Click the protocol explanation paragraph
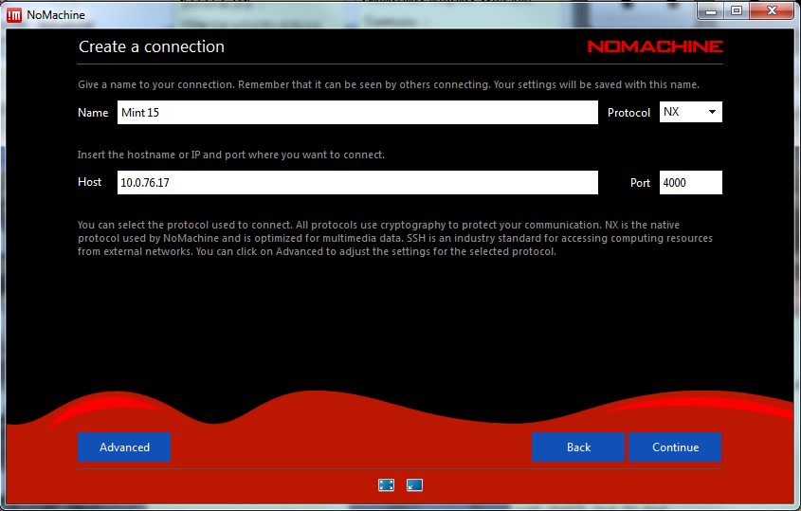This screenshot has width=801, height=511. coord(395,238)
